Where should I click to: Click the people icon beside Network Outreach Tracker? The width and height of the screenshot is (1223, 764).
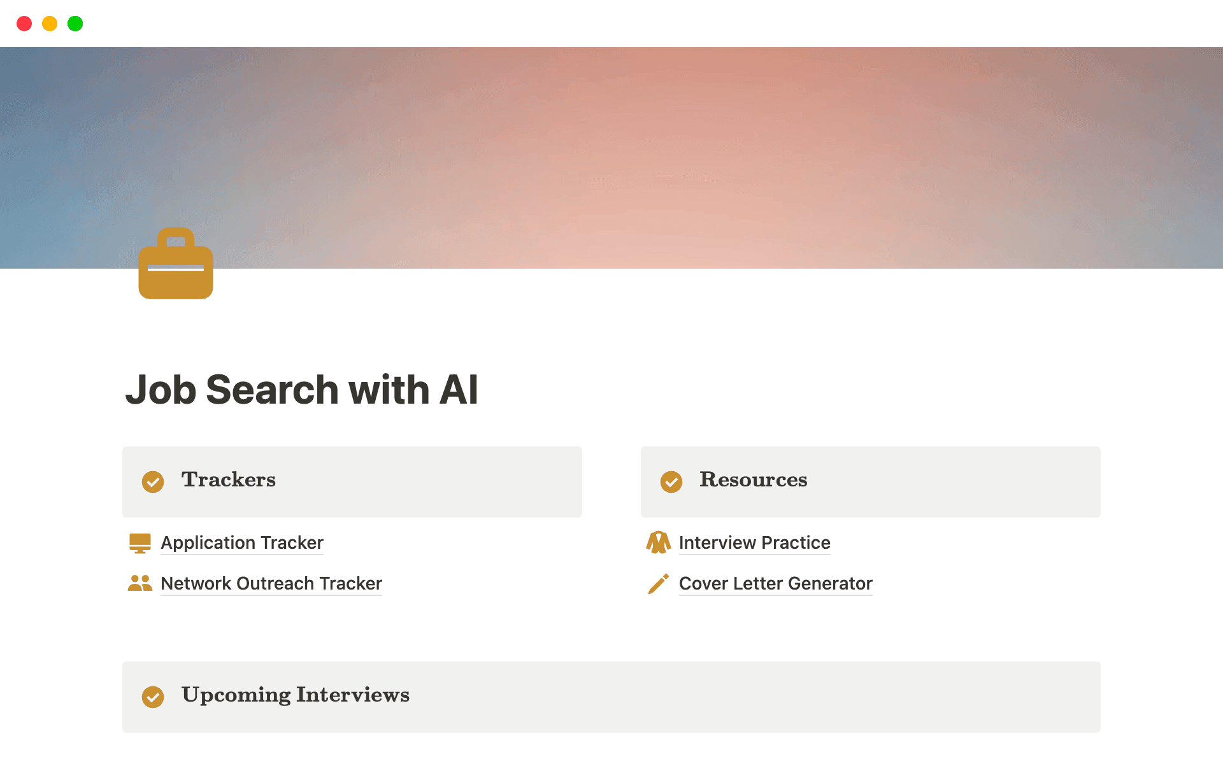click(140, 583)
